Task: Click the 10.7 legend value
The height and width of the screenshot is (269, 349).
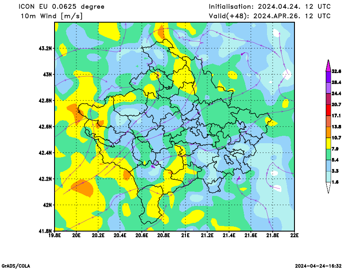Action: pyautogui.click(x=336, y=138)
